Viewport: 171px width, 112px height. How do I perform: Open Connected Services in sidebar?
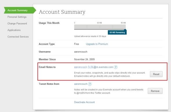[18, 37]
